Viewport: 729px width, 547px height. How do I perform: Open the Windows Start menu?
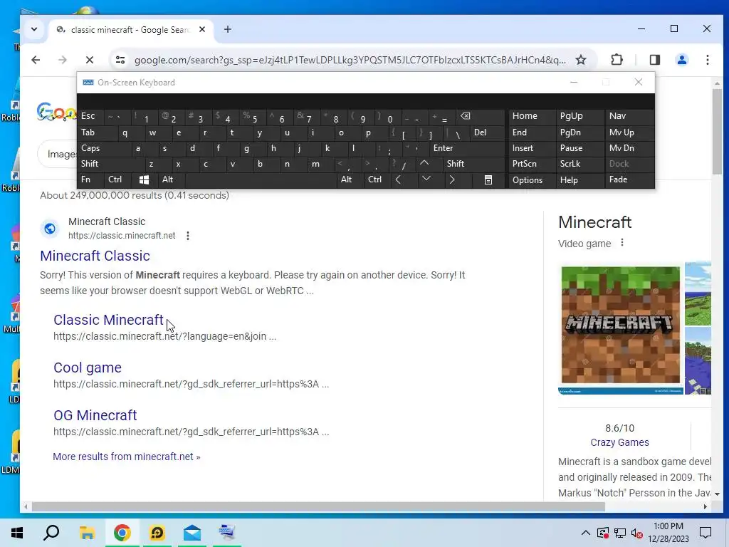pyautogui.click(x=17, y=533)
